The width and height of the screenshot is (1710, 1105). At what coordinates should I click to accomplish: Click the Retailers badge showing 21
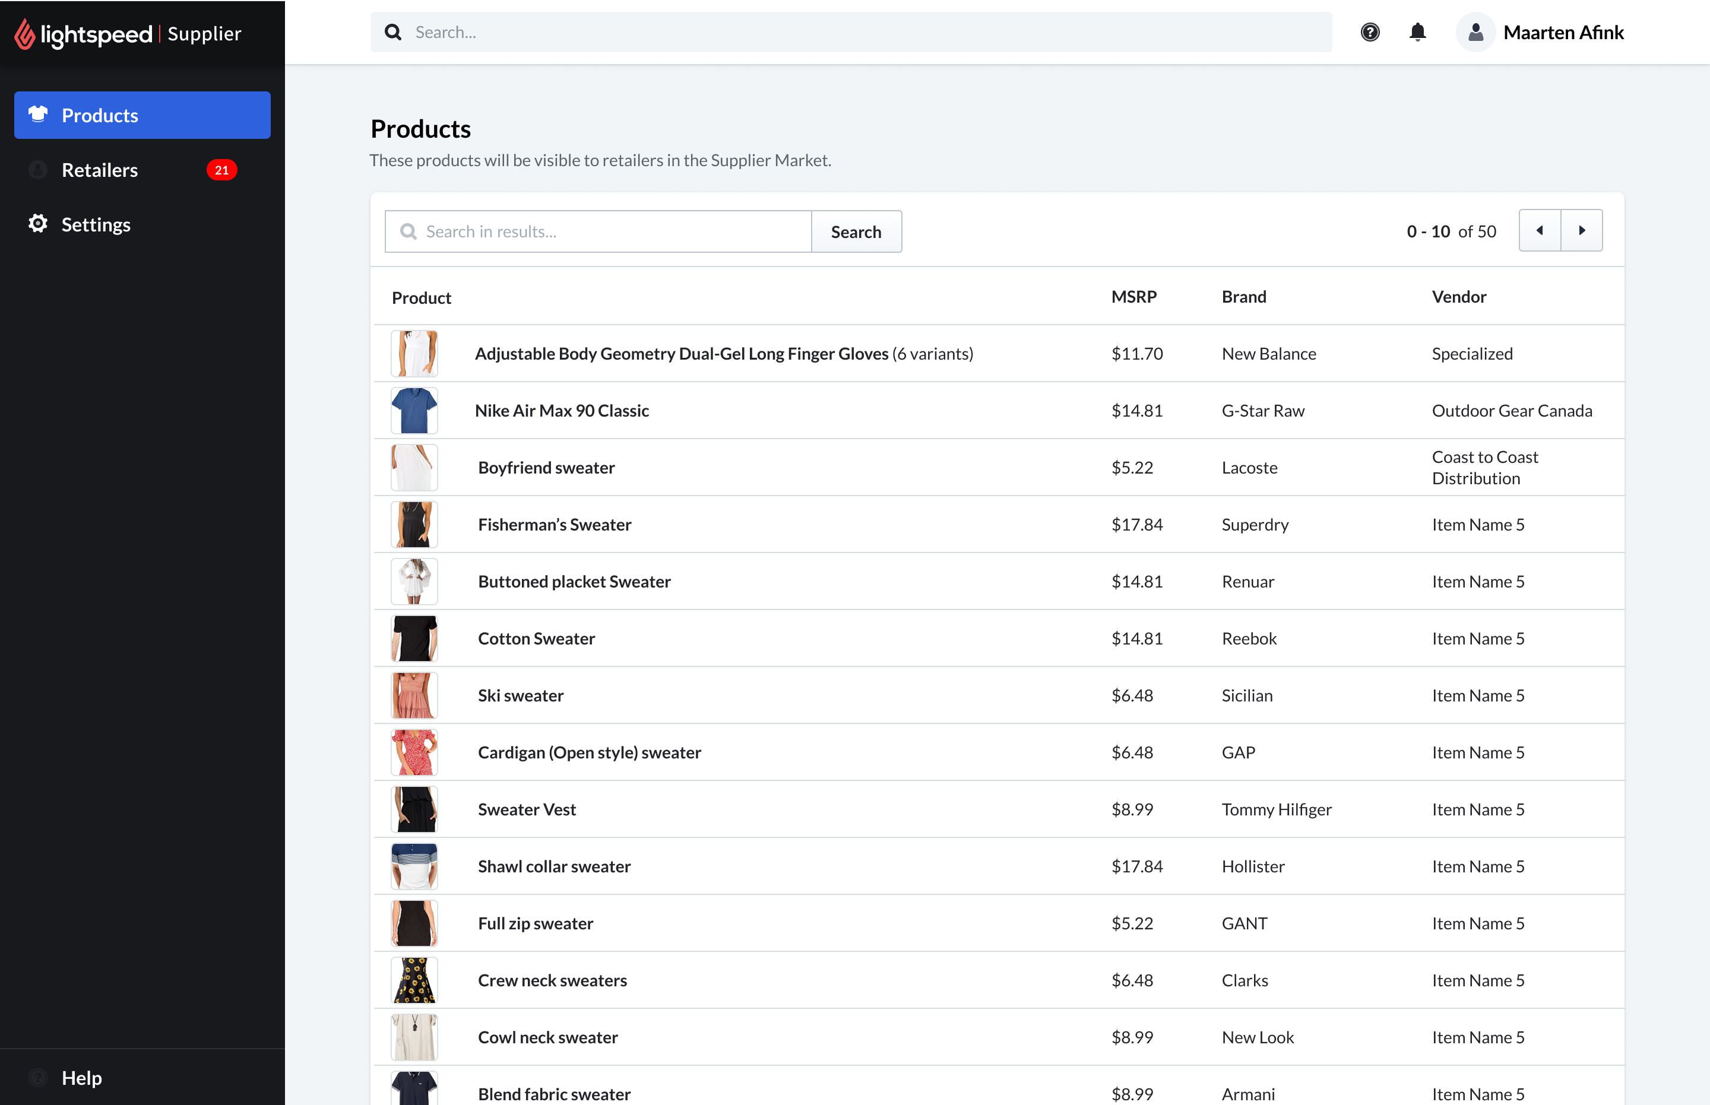(x=222, y=170)
